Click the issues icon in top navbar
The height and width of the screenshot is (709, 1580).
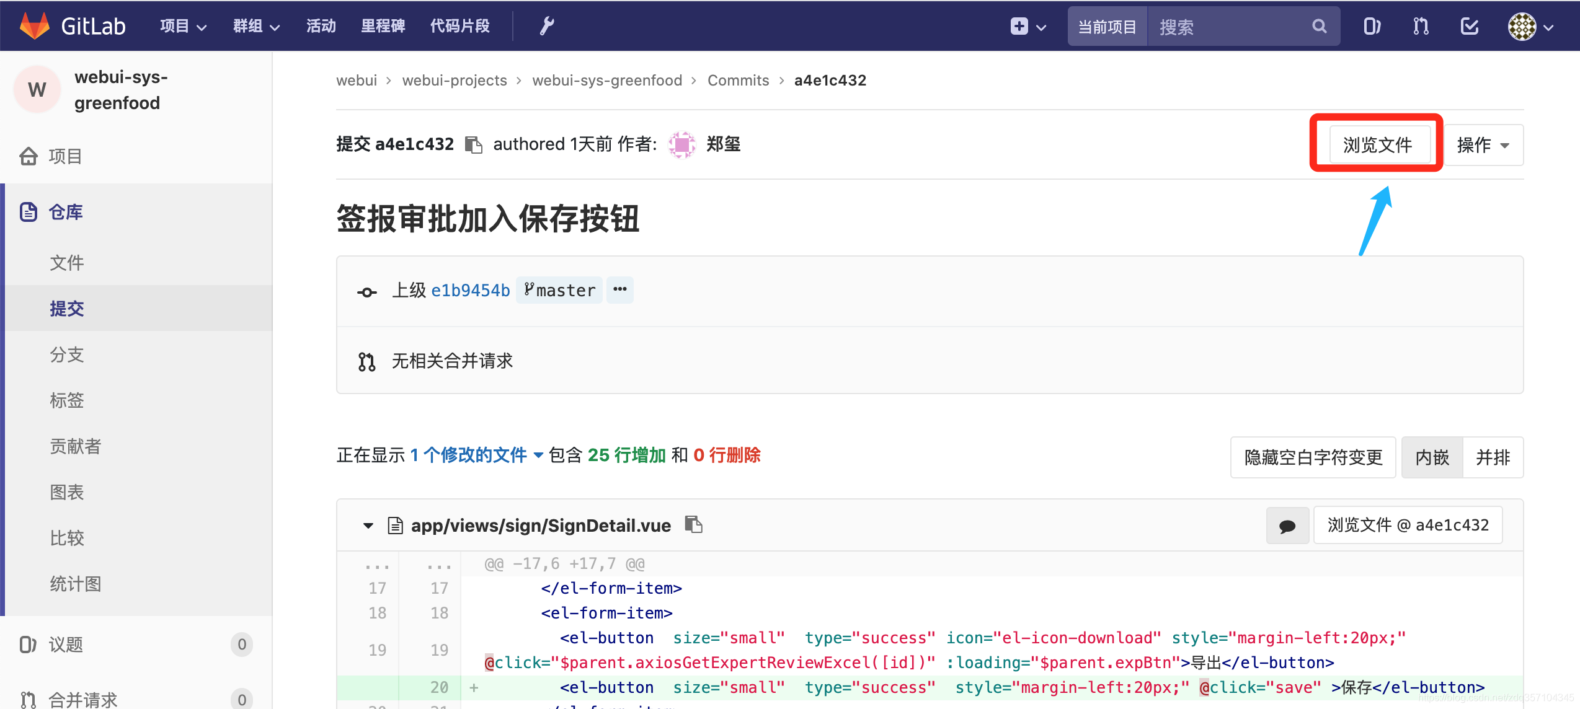click(1372, 26)
